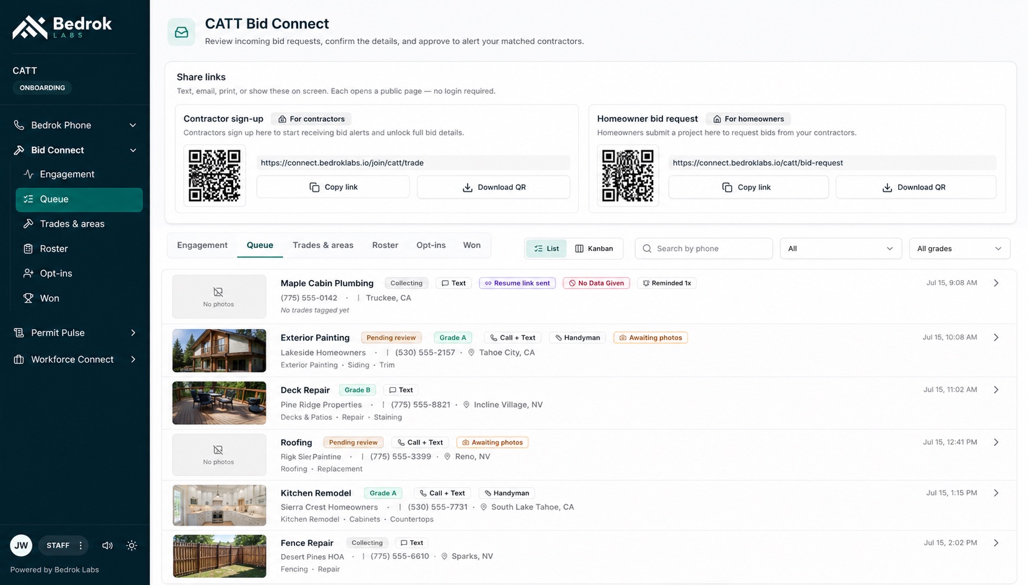
Task: Toggle the light theme sun icon
Action: click(x=132, y=545)
